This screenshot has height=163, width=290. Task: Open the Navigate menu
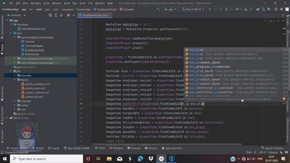tap(35, 3)
